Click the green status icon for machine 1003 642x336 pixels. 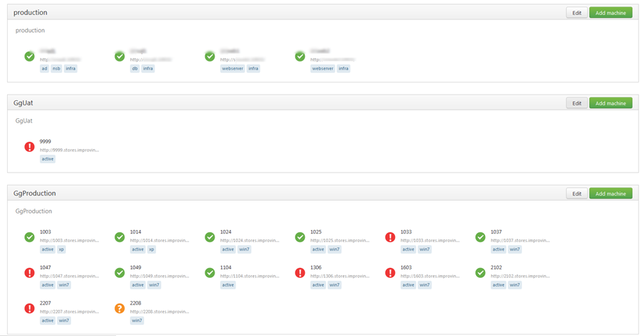tap(29, 237)
